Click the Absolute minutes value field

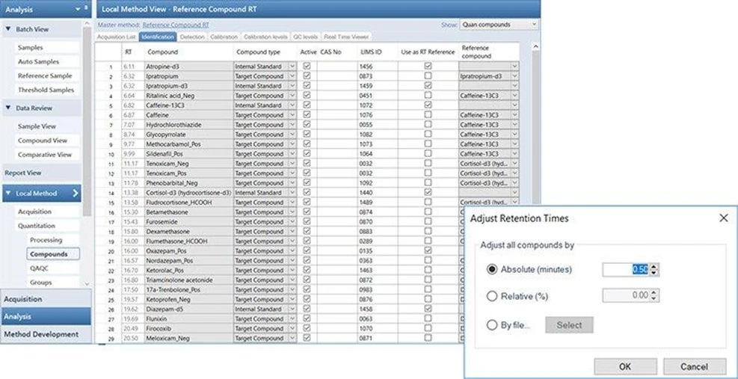coord(626,269)
